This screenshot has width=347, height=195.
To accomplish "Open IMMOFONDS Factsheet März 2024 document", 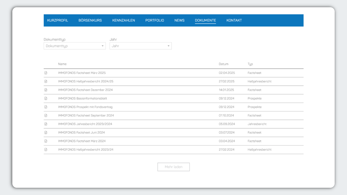I will (x=82, y=141).
